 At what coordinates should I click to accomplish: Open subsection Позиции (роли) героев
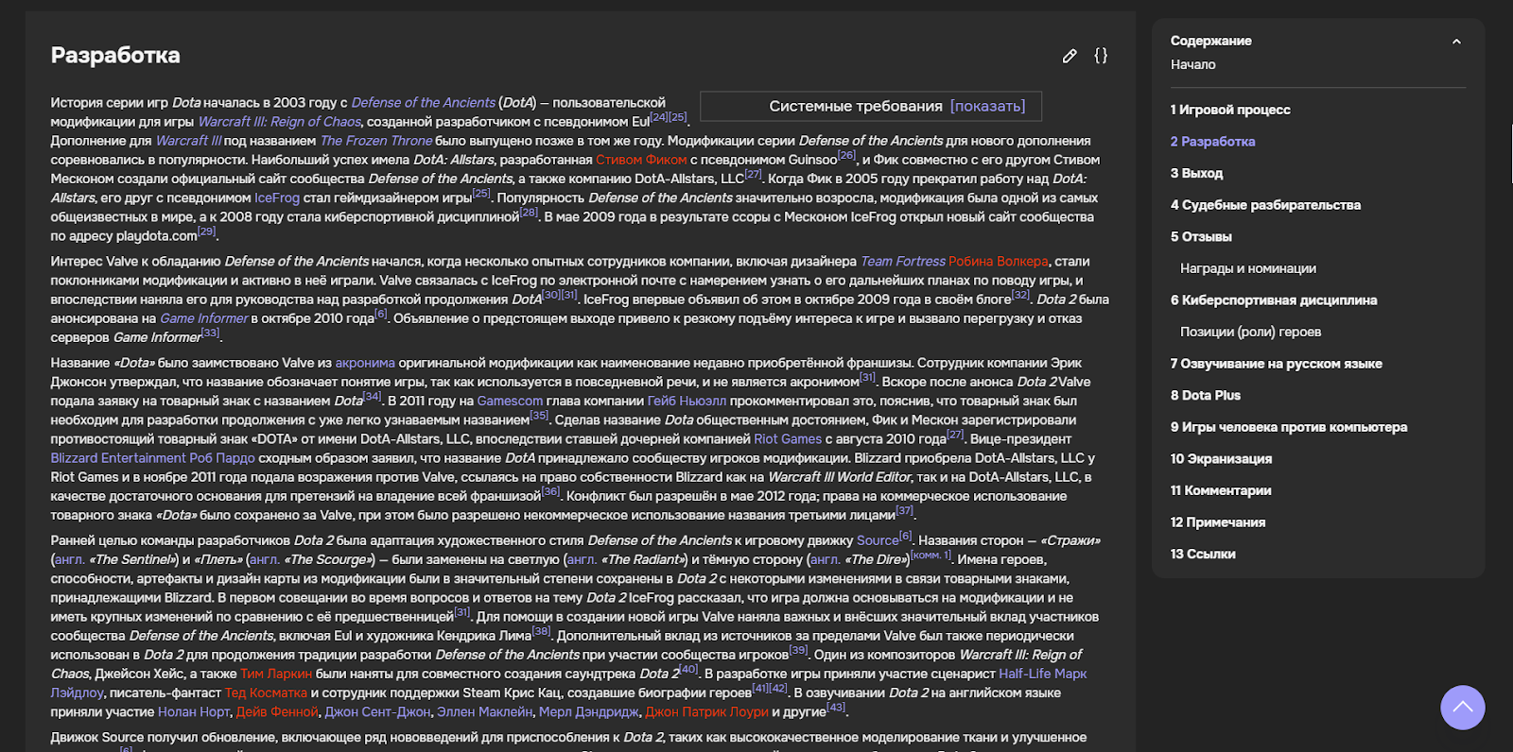point(1251,332)
